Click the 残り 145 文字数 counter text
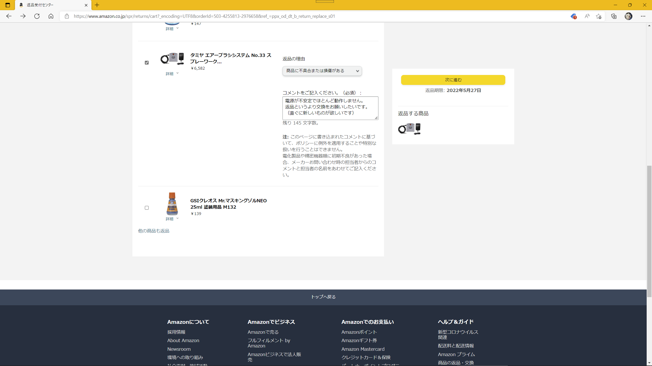The width and height of the screenshot is (652, 366). [x=301, y=123]
